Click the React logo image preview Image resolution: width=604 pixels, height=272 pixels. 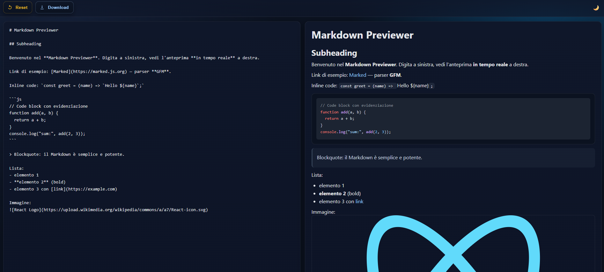453,244
